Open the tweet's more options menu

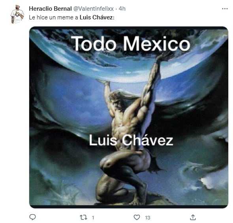[x=225, y=9]
